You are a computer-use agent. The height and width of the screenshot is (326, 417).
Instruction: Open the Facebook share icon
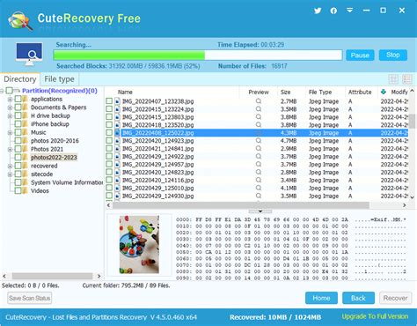pyautogui.click(x=333, y=11)
